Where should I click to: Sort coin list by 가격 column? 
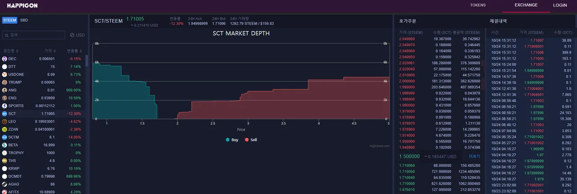pyautogui.click(x=50, y=51)
